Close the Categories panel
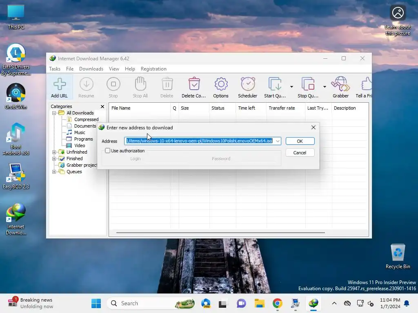Image resolution: width=418 pixels, height=313 pixels. [102, 106]
